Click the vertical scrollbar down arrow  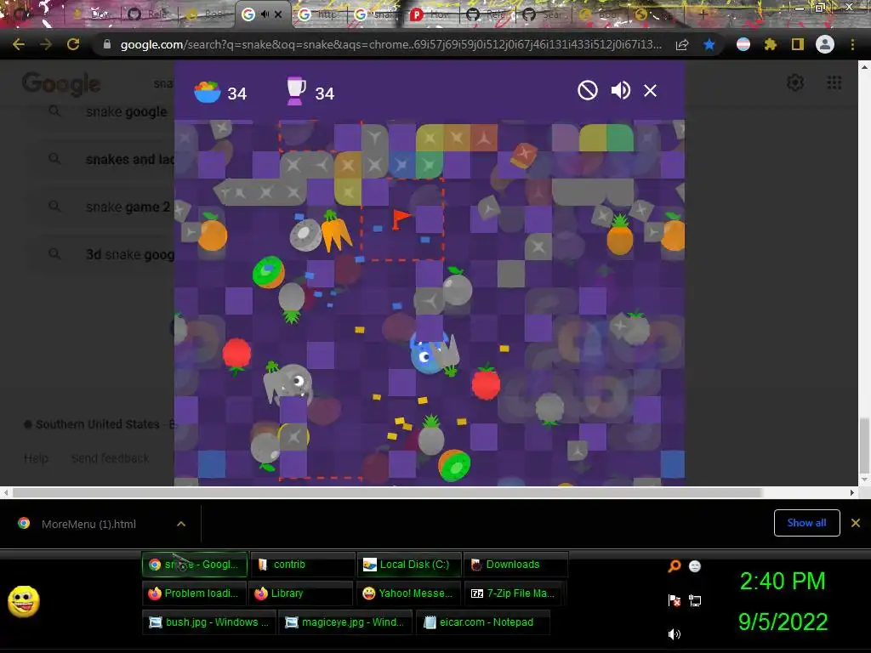[864, 480]
